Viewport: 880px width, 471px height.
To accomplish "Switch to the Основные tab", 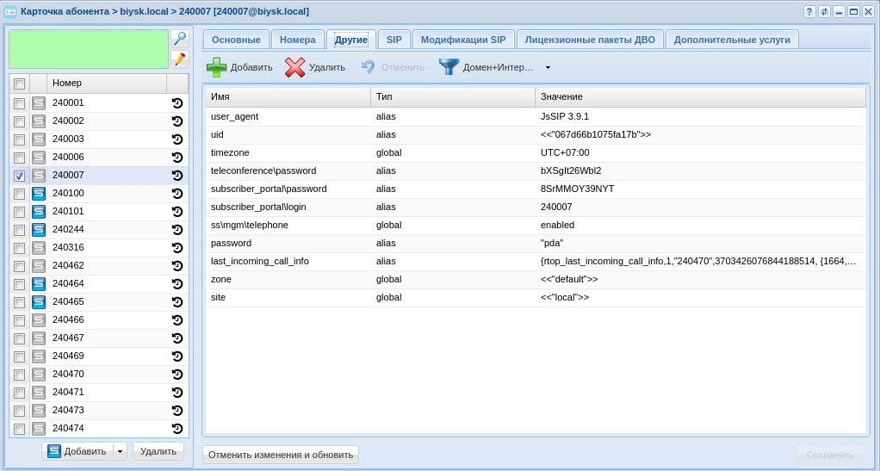I will click(x=236, y=40).
